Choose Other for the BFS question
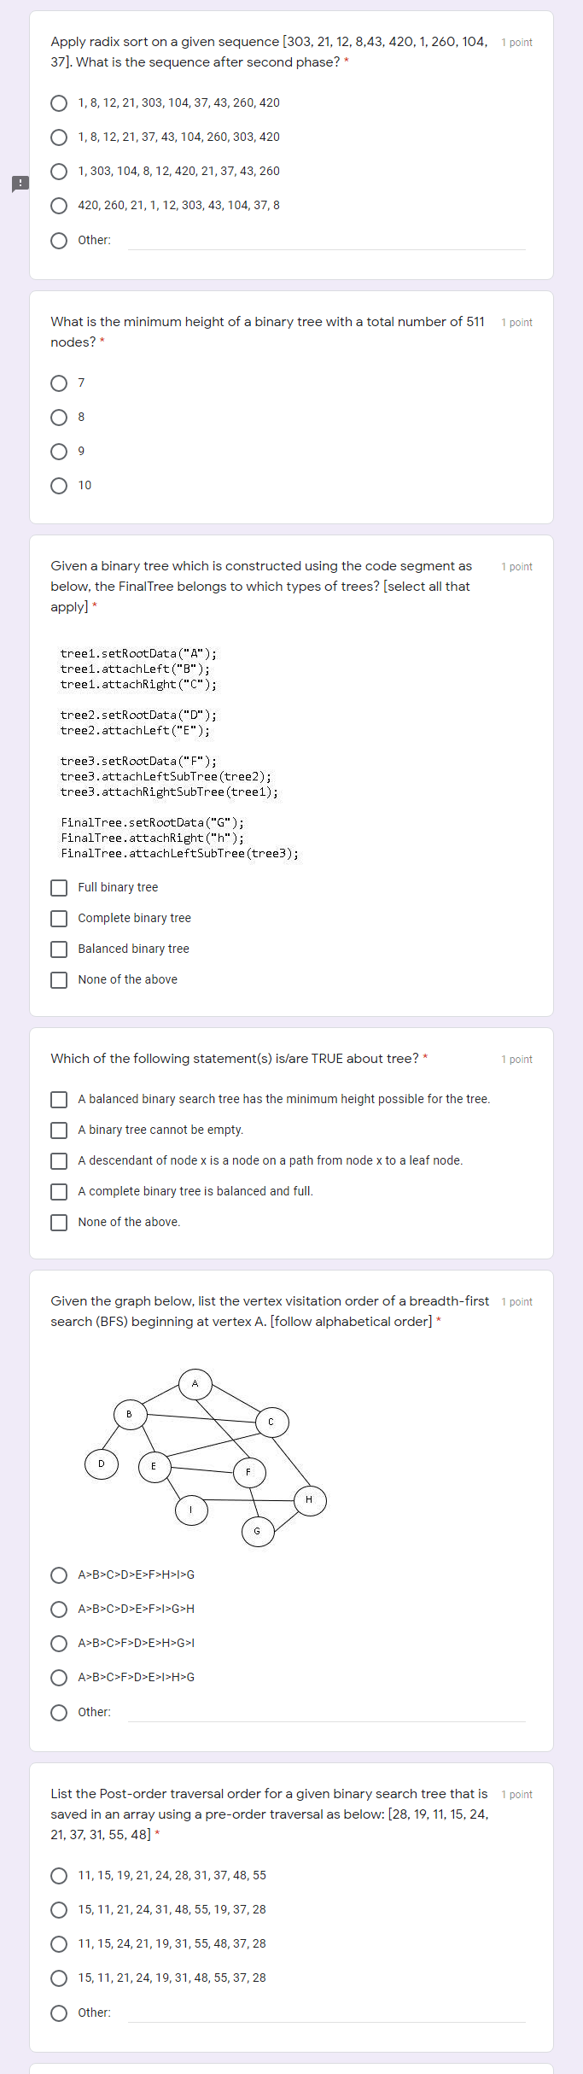Screen dimensions: 583x2074 59,1712
